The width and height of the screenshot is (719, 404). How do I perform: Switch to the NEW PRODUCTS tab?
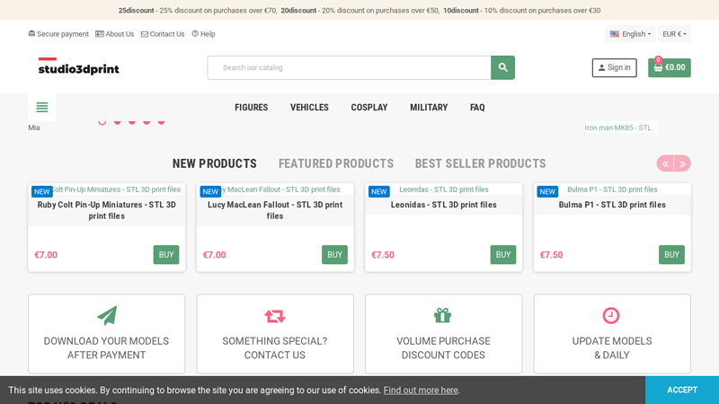215,163
